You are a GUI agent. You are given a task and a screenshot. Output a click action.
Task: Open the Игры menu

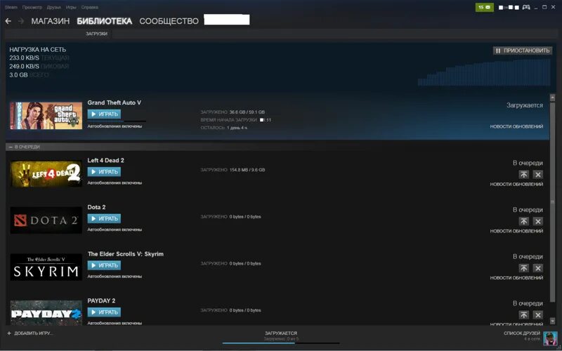pyautogui.click(x=71, y=7)
